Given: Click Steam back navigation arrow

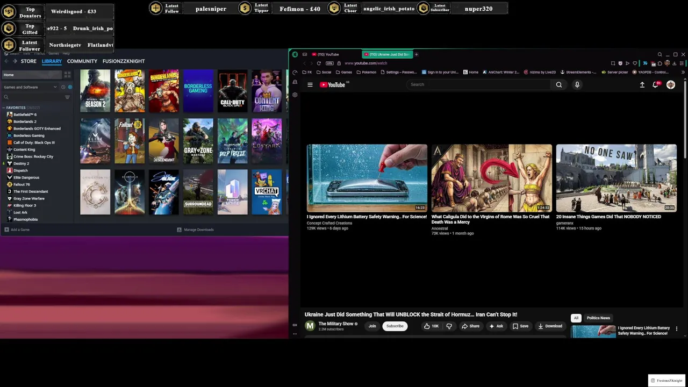Looking at the screenshot, I should click(x=6, y=61).
